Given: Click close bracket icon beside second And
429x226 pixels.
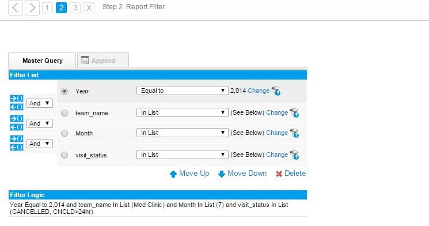Looking at the screenshot, I should click(x=17, y=127).
